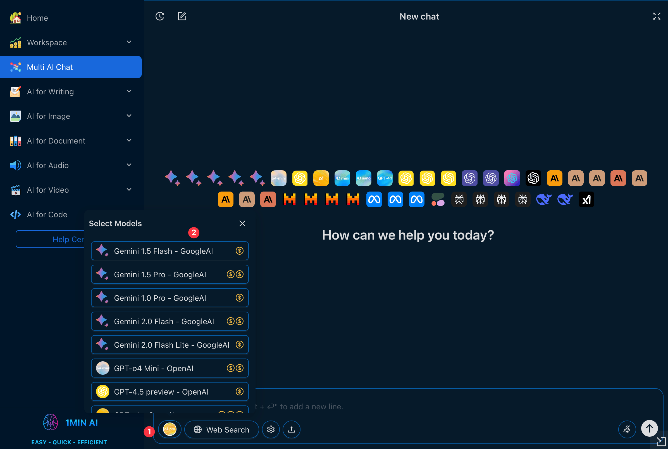Expand the AI for Audio chevron
Screen dimensions: 668x449
coord(129,165)
